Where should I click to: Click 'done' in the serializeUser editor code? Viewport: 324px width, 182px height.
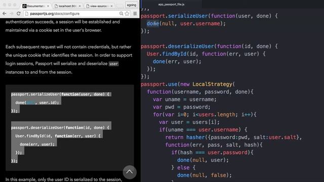pos(153,24)
